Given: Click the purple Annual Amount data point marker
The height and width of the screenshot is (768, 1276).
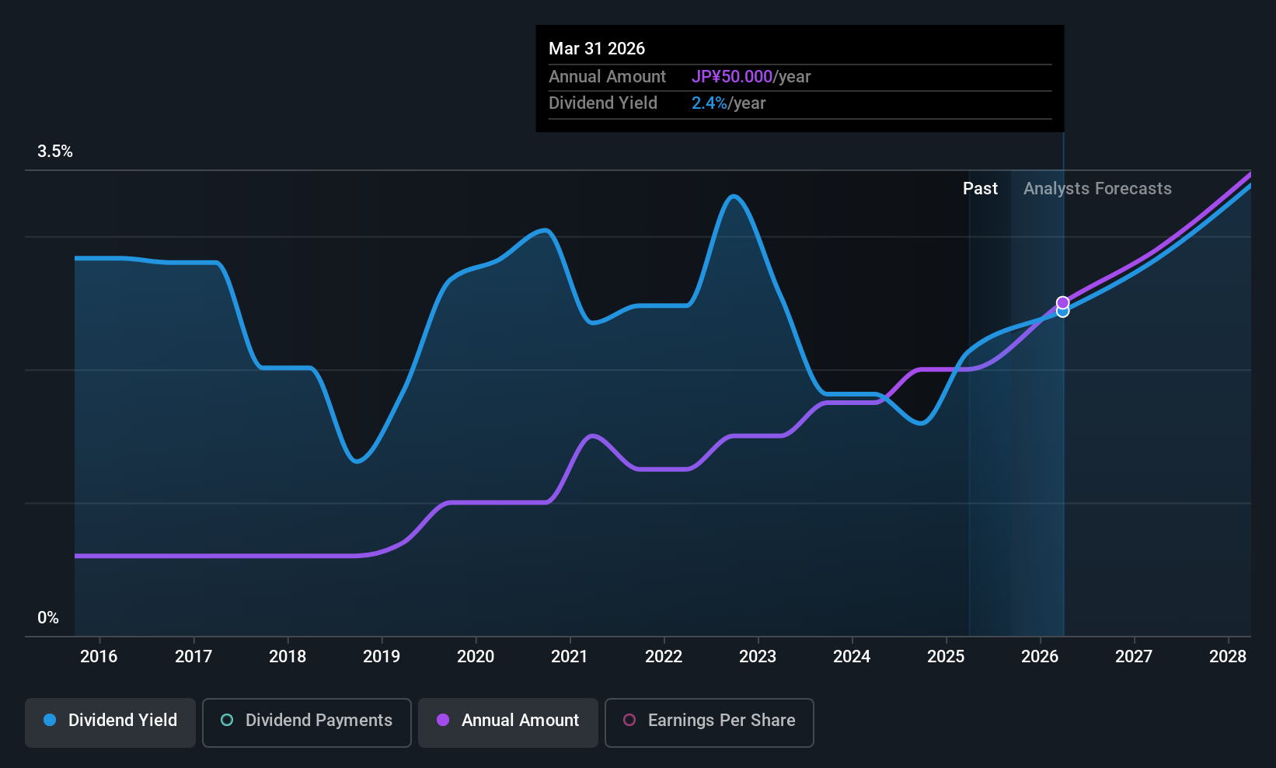Looking at the screenshot, I should [x=1062, y=302].
